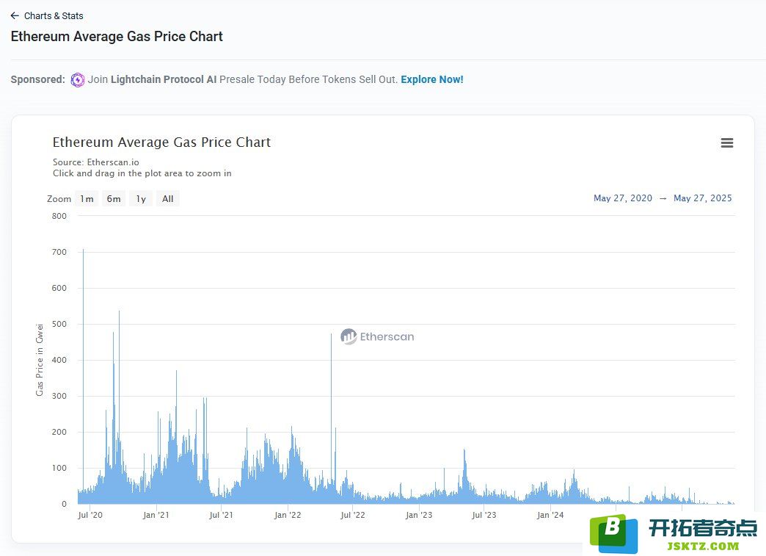
Task: Click the 'Jan '22' x-axis label
Action: tap(288, 515)
